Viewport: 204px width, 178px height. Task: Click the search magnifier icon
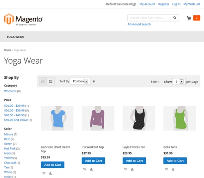coord(175,18)
